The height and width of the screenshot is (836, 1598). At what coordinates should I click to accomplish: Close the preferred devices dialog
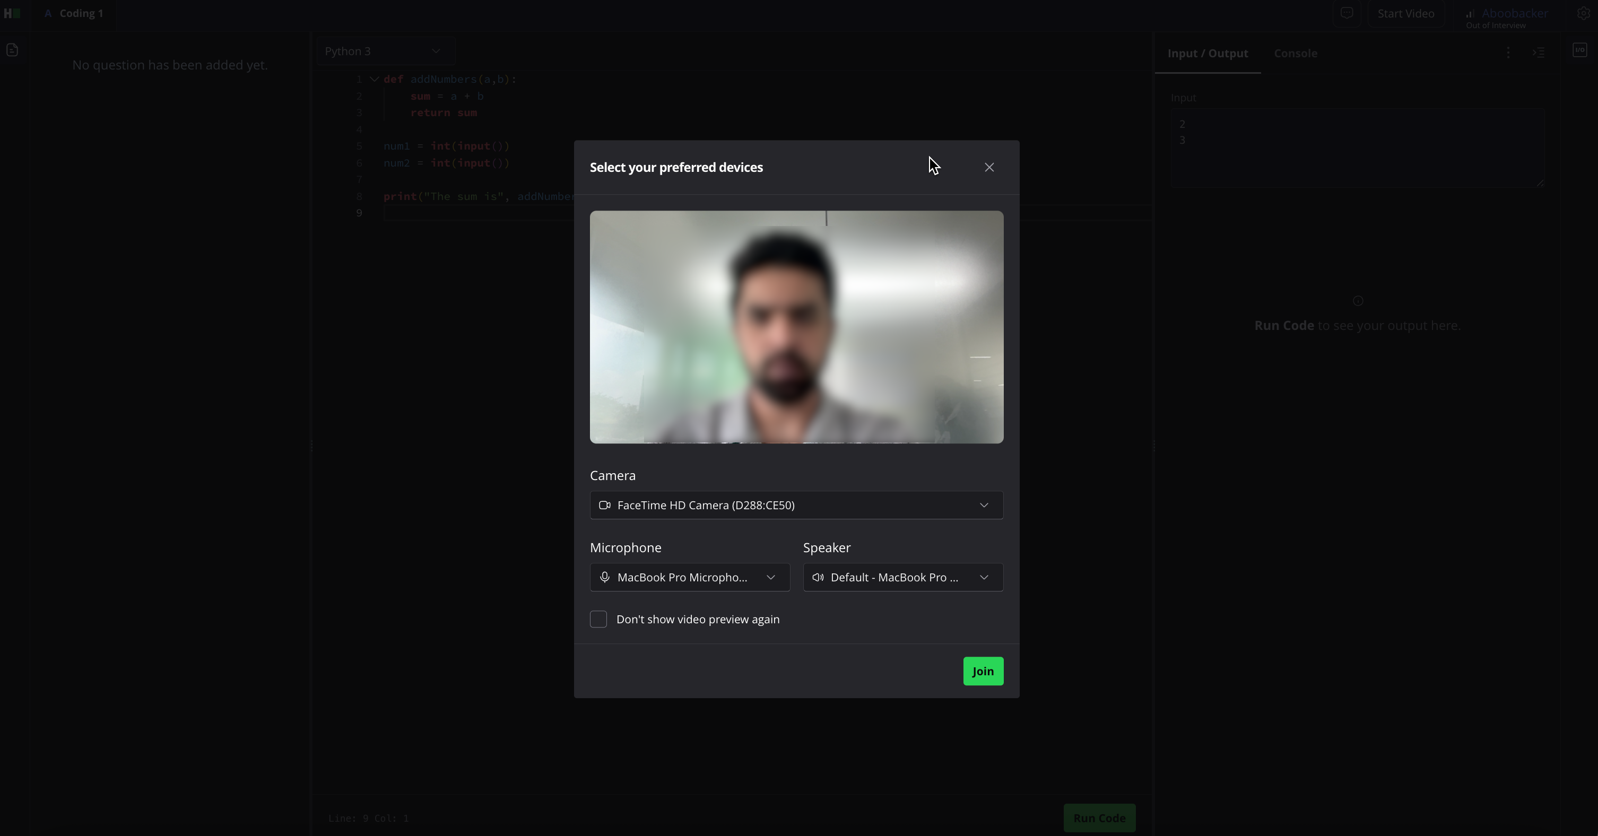[989, 168]
